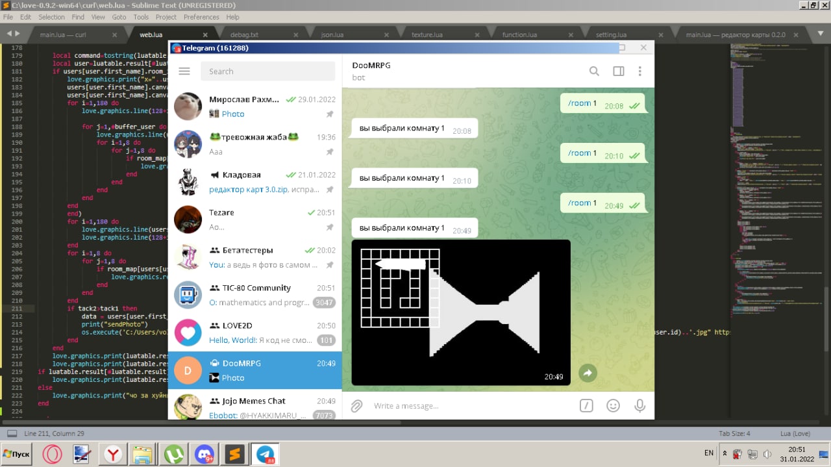The width and height of the screenshot is (831, 467).
Task: Click the volume speaker tray icon
Action: [x=767, y=454]
